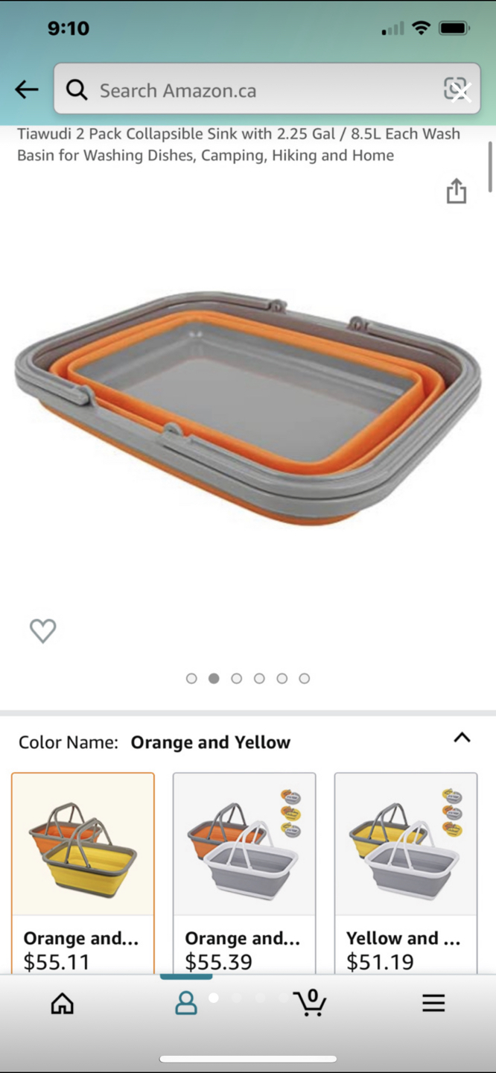Open the hamburger menu icon
Viewport: 496px width, 1073px height.
click(433, 1003)
